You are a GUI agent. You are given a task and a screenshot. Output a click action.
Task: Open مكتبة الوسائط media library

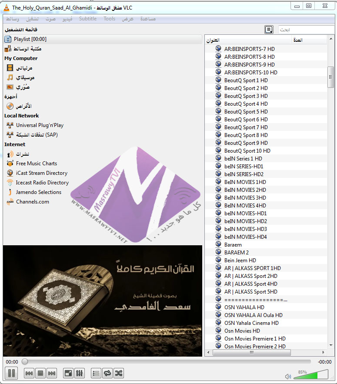click(x=23, y=49)
